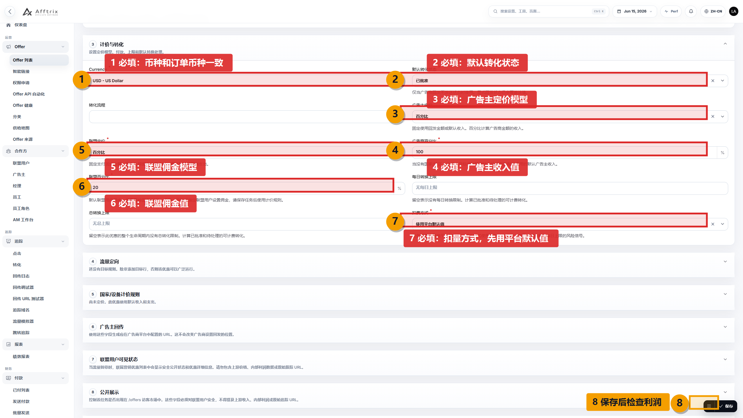The width and height of the screenshot is (743, 418).
Task: Clear the 使用平台默认值 selection
Action: (x=713, y=224)
